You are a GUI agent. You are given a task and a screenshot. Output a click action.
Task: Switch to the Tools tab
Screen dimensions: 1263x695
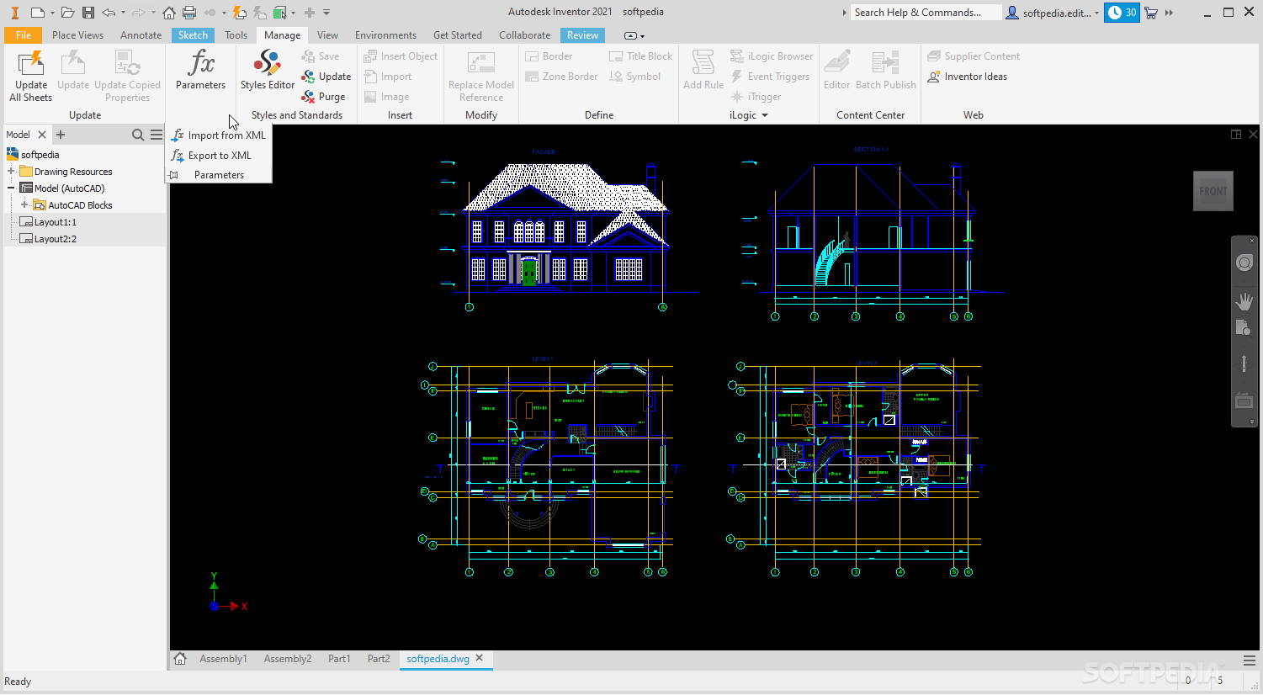tap(236, 35)
